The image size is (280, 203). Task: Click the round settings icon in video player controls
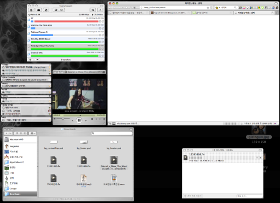[x=92, y=119]
